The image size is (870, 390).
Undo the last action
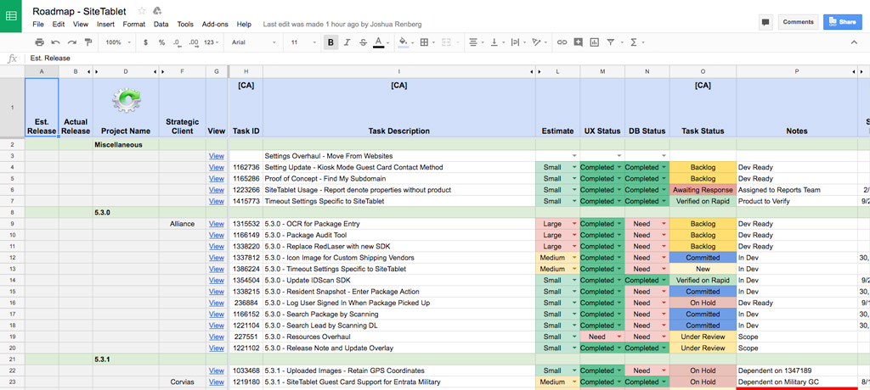(x=55, y=42)
